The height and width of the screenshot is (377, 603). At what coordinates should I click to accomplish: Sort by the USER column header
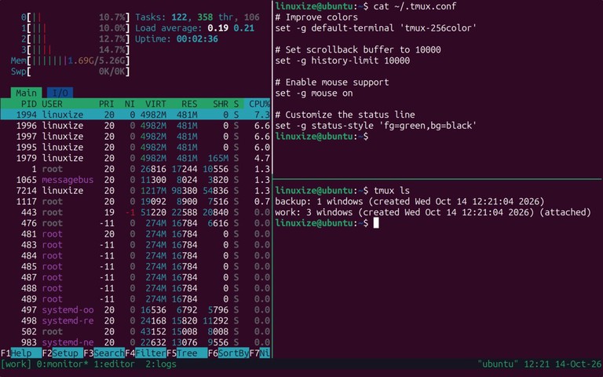click(x=53, y=104)
